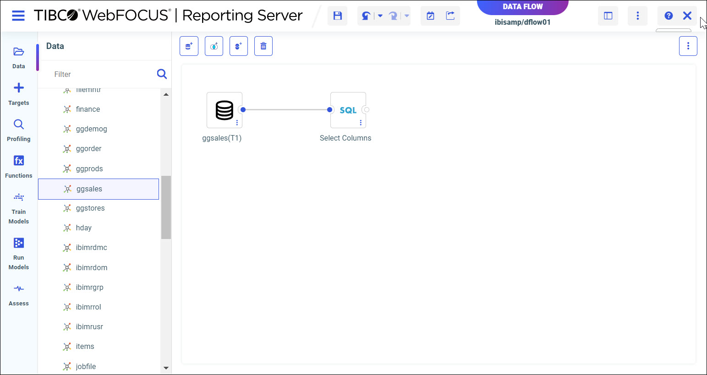Open the Functions sidebar tab

19,167
